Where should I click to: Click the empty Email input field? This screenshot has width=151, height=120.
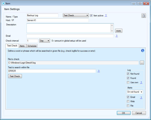(x=70, y=36)
